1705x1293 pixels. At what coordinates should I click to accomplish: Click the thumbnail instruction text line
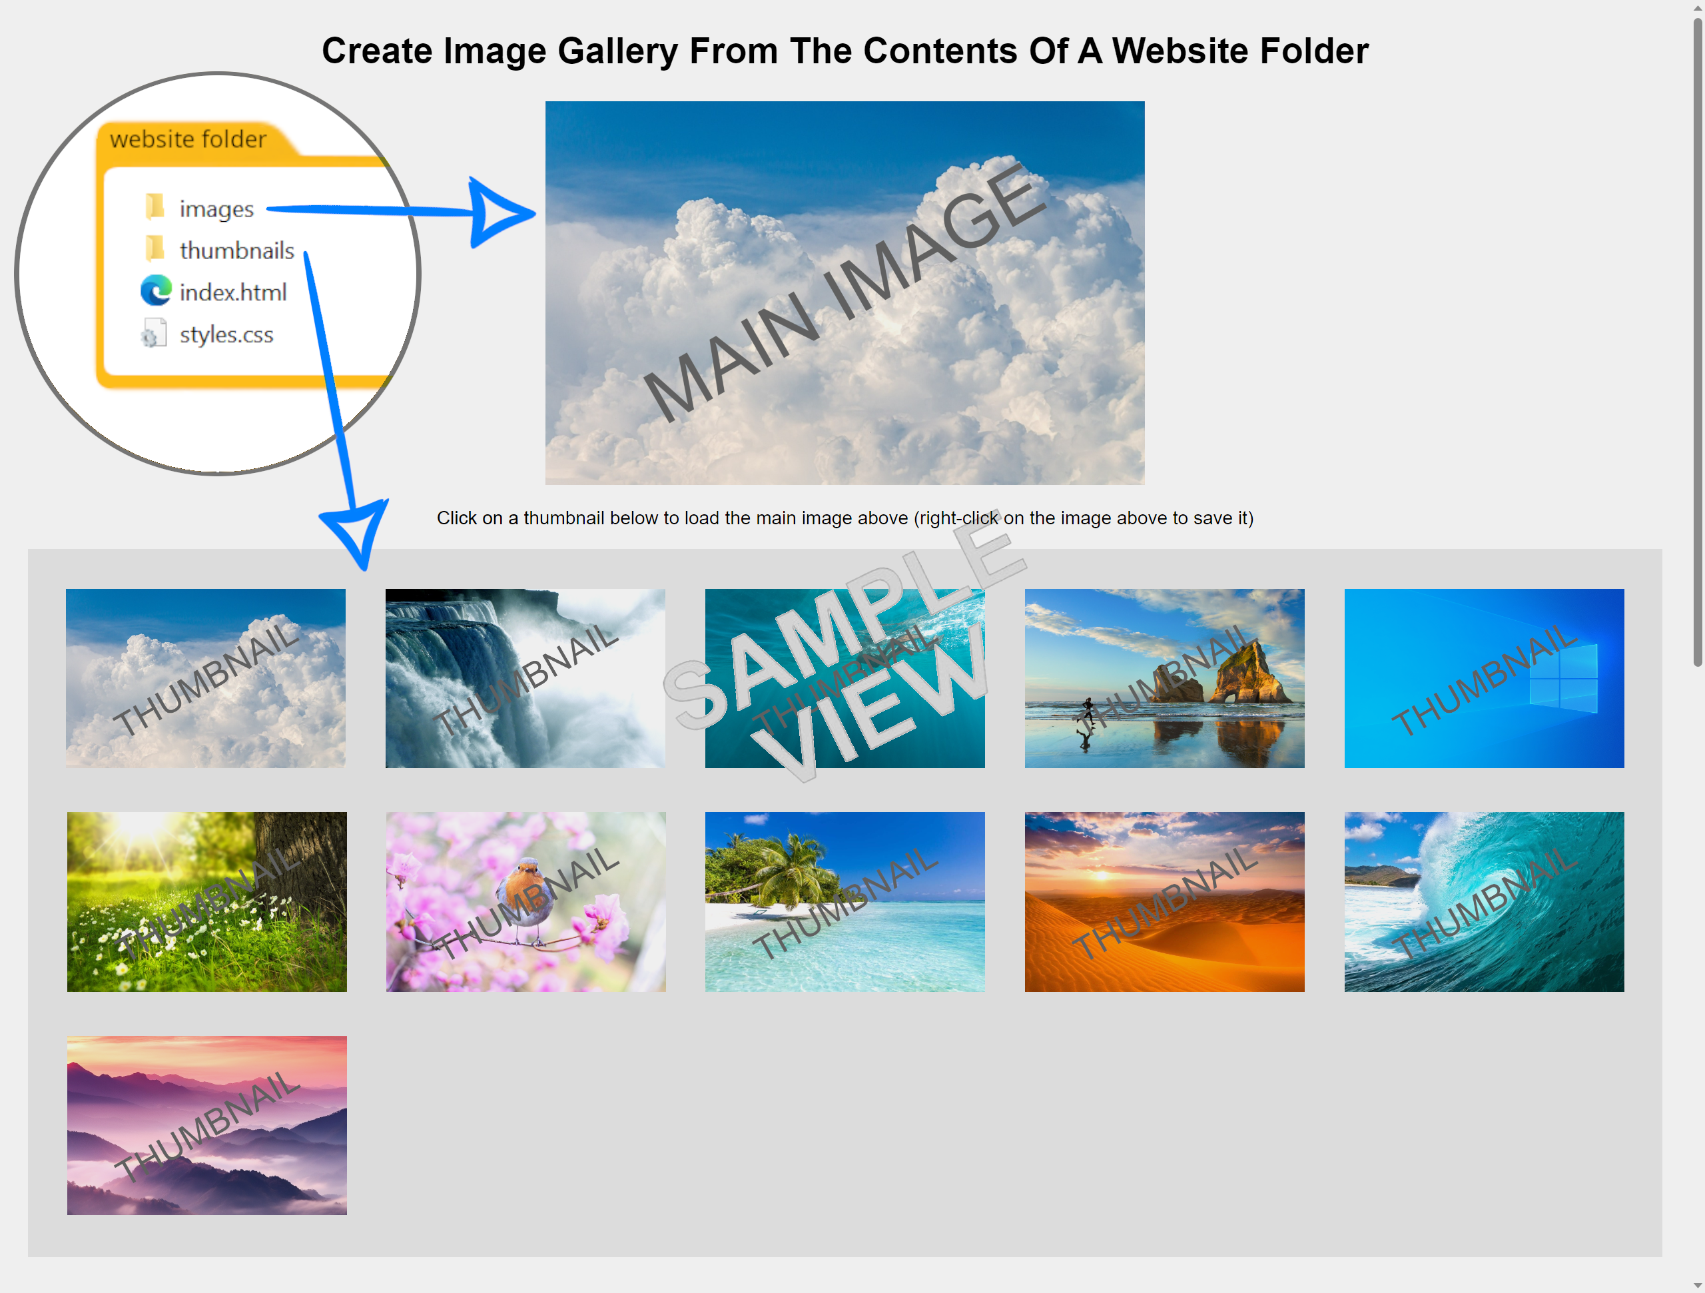coord(845,518)
